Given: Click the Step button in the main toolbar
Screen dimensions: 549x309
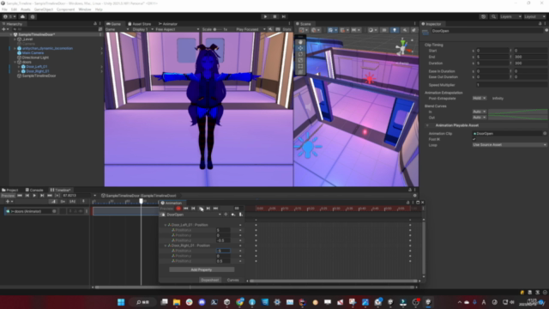Looking at the screenshot, I should 284,16.
